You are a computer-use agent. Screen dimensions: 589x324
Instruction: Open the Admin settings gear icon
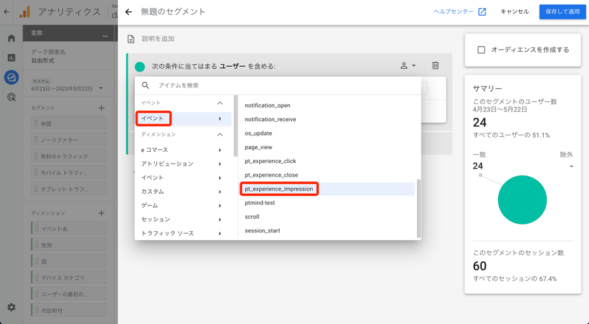pos(11,307)
